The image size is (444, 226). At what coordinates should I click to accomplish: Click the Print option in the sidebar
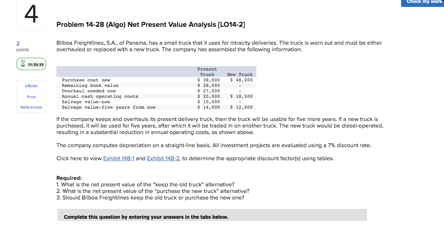pos(31,97)
